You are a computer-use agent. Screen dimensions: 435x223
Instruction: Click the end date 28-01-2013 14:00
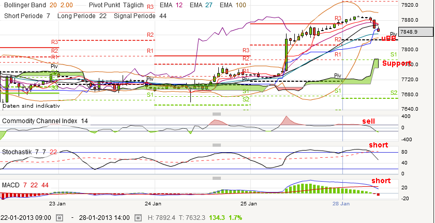(104, 217)
